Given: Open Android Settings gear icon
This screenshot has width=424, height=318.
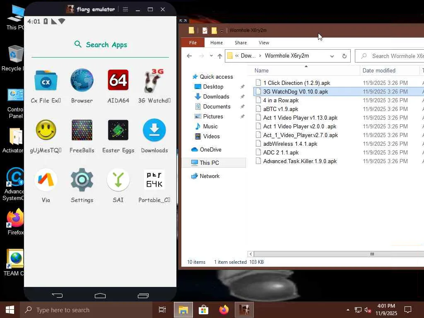Looking at the screenshot, I should coord(82,180).
